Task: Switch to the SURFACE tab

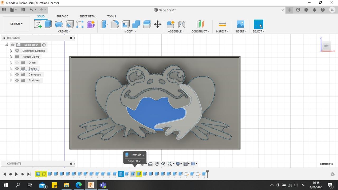Action: [62, 16]
